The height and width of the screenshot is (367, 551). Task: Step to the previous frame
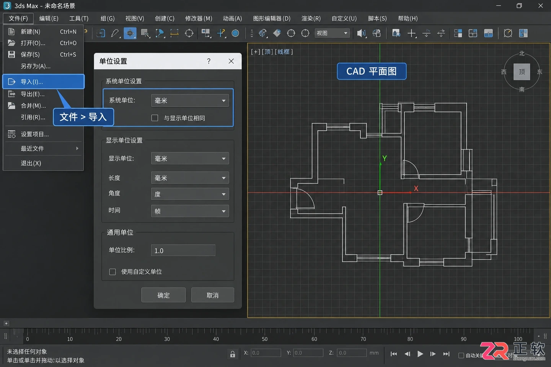pyautogui.click(x=407, y=354)
